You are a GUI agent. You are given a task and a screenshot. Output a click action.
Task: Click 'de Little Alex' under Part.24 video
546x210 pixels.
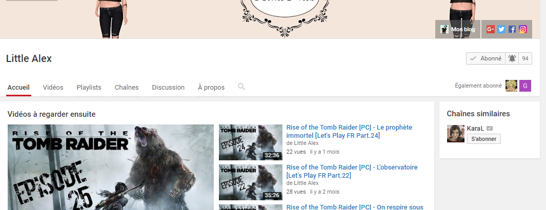coord(302,143)
